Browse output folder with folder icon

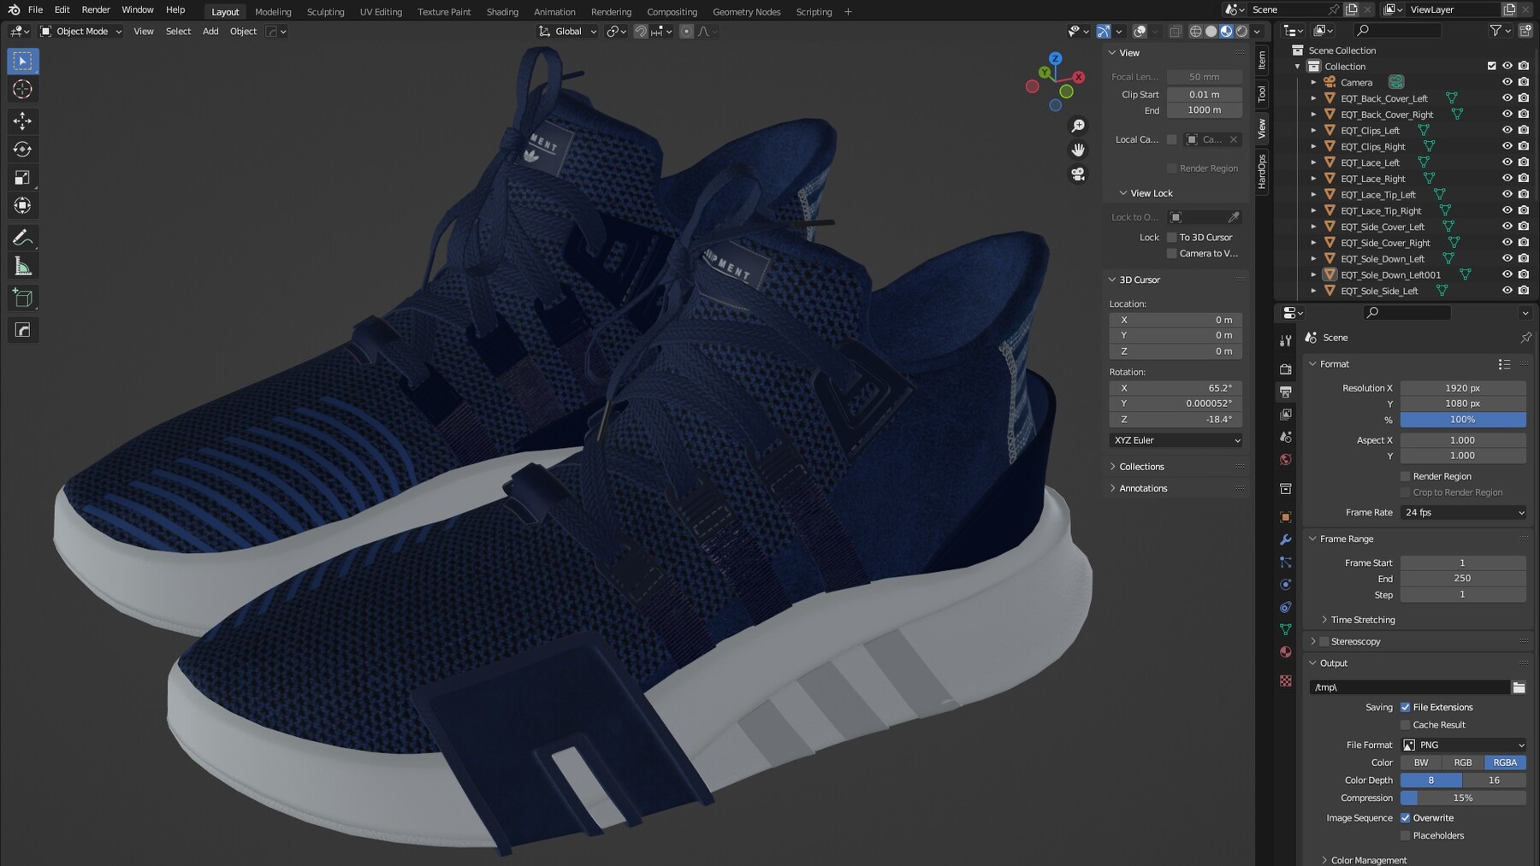point(1519,687)
